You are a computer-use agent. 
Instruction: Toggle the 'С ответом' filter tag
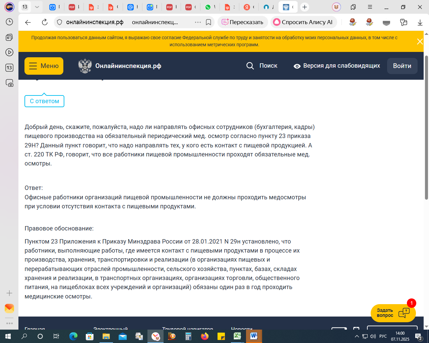click(44, 101)
